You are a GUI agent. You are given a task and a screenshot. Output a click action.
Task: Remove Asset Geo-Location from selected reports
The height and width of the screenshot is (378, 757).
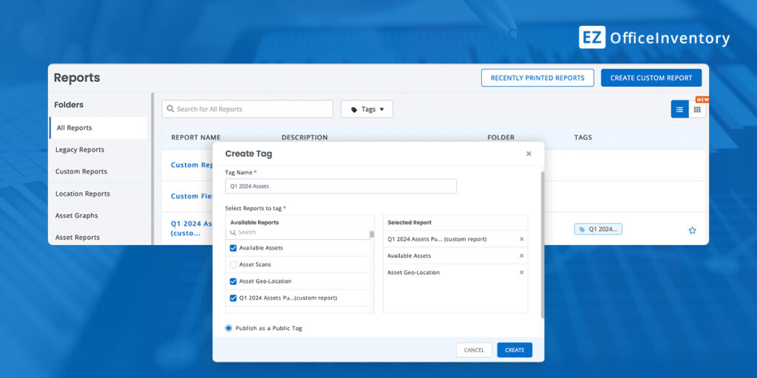point(521,272)
